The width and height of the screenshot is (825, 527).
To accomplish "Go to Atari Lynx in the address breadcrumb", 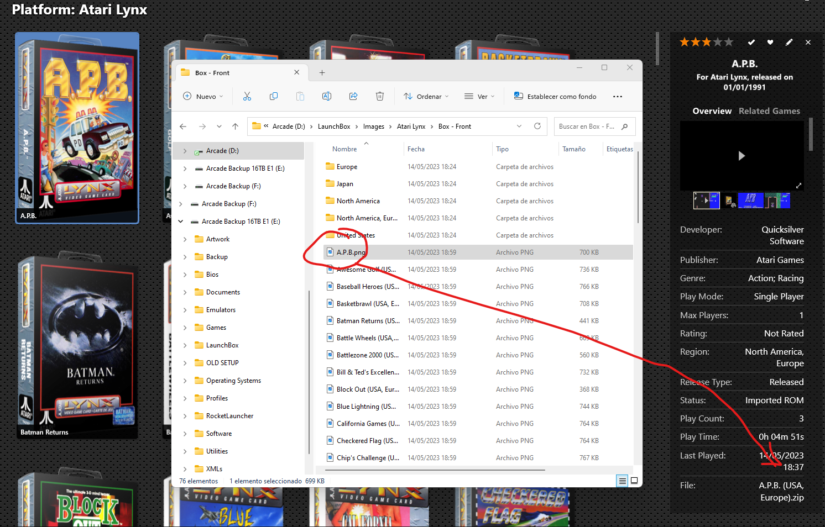I will click(411, 127).
